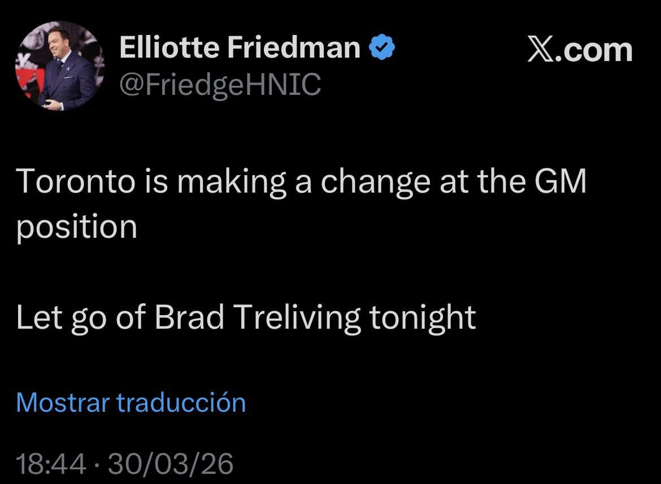
Task: Click the word 'traducción' in translate link
Action: 181,403
